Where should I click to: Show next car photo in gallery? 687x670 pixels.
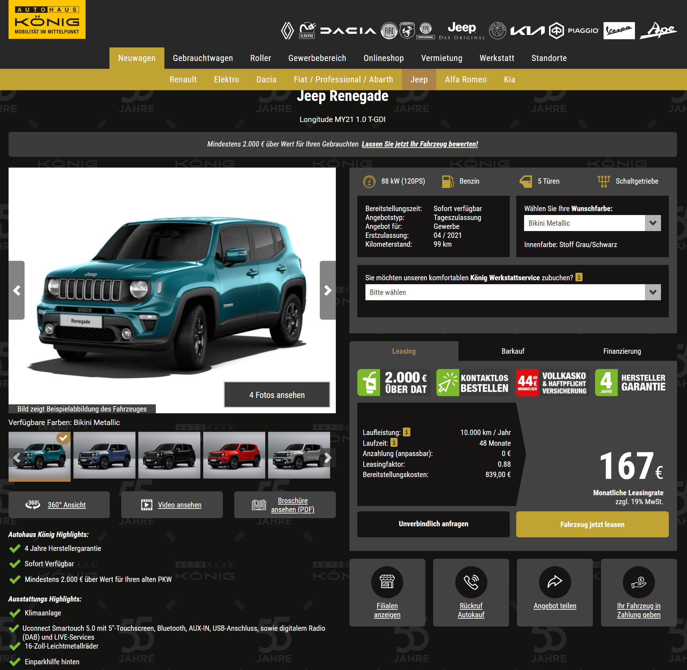(328, 290)
